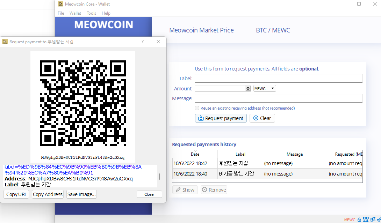Open the Help menu
The width and height of the screenshot is (381, 223).
click(x=106, y=13)
